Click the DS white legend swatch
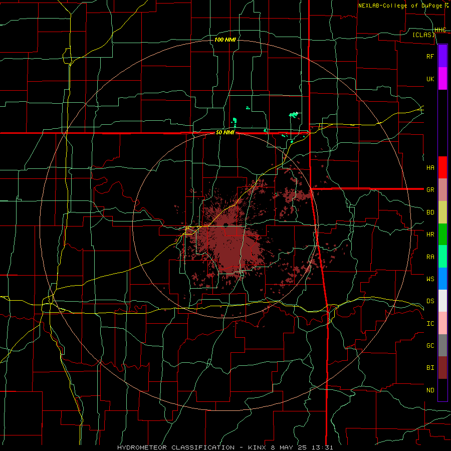The height and width of the screenshot is (451, 451). pos(442,301)
